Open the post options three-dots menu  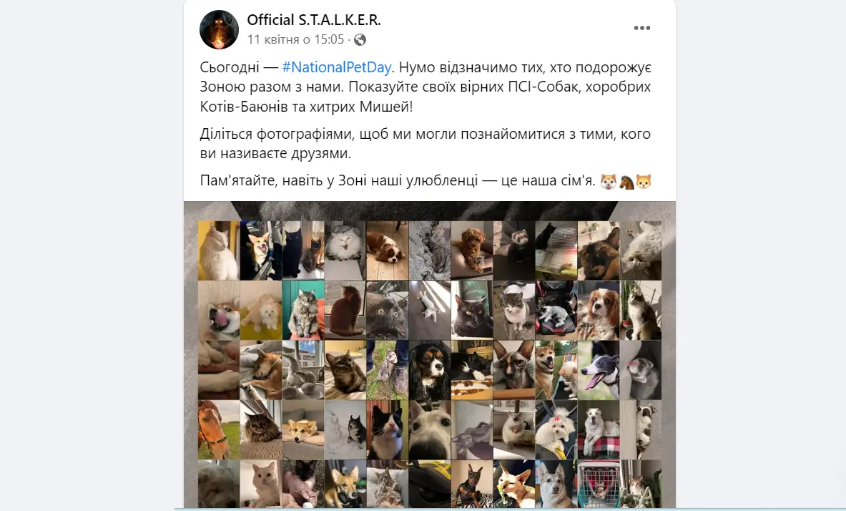tap(641, 28)
